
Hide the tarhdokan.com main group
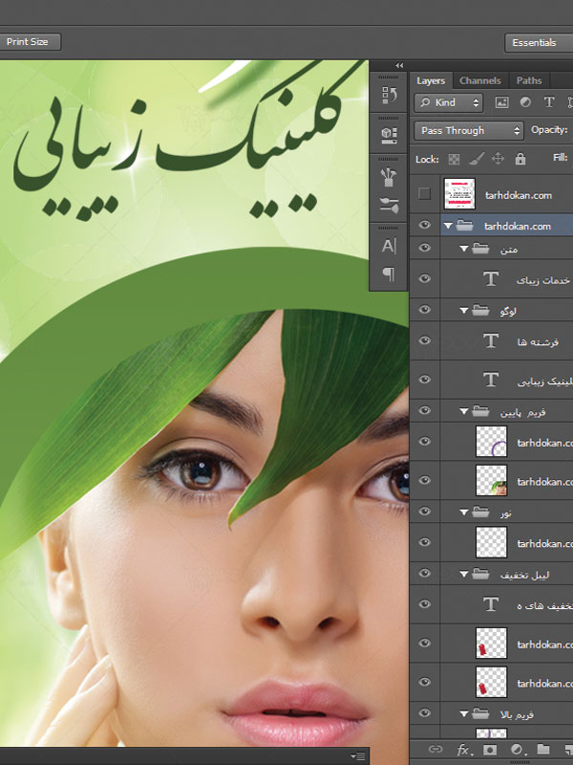(424, 225)
